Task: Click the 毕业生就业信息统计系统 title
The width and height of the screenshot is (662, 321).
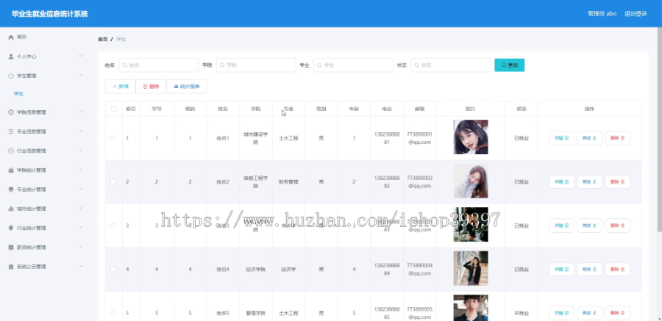Action: (50, 14)
